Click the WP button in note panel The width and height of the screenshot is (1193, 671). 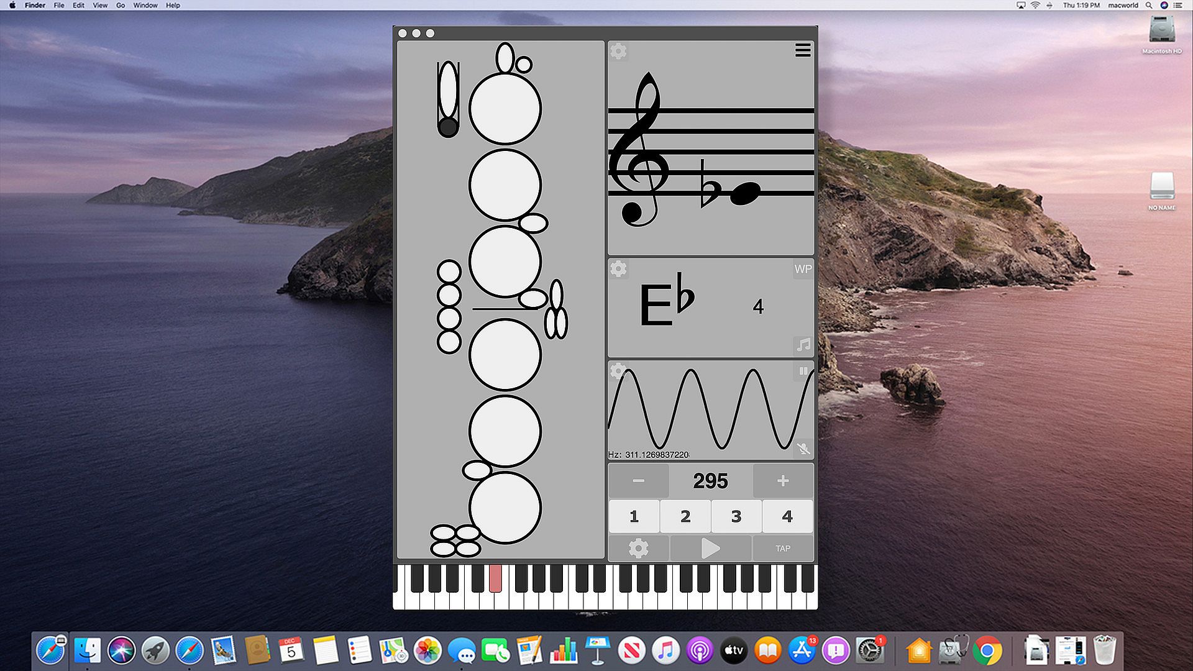click(x=803, y=269)
